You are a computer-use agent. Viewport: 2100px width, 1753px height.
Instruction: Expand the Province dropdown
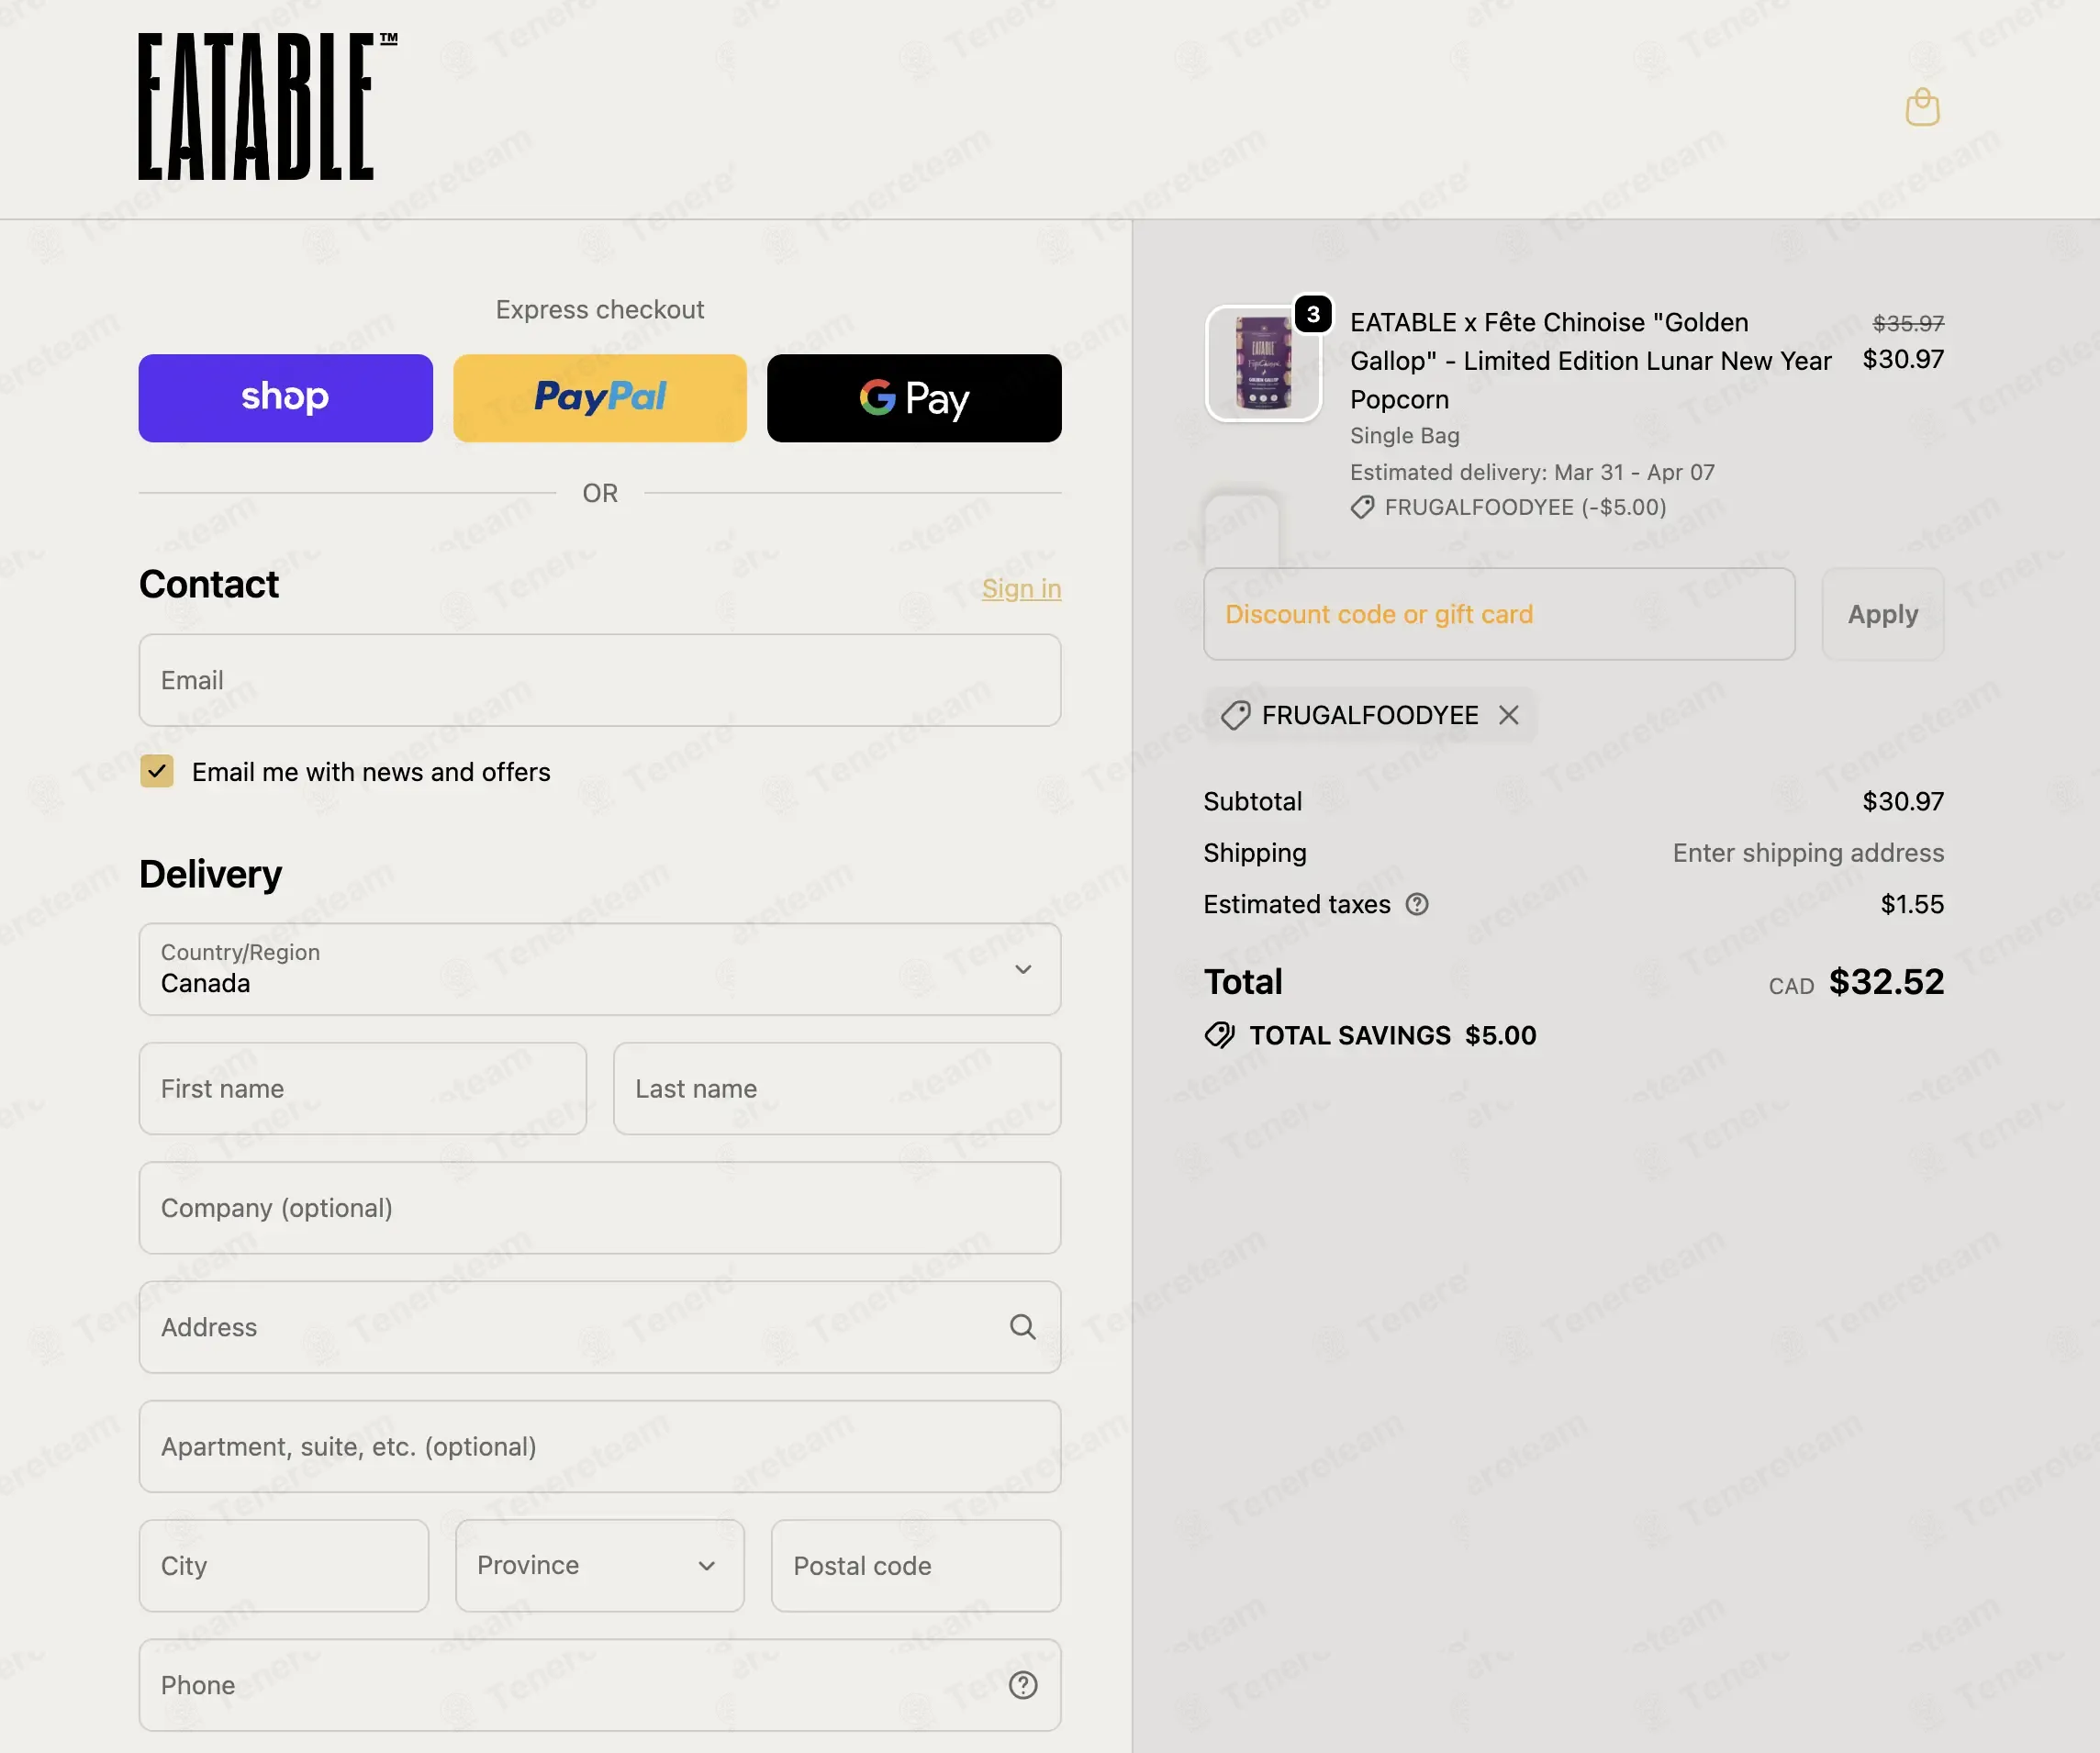tap(600, 1565)
